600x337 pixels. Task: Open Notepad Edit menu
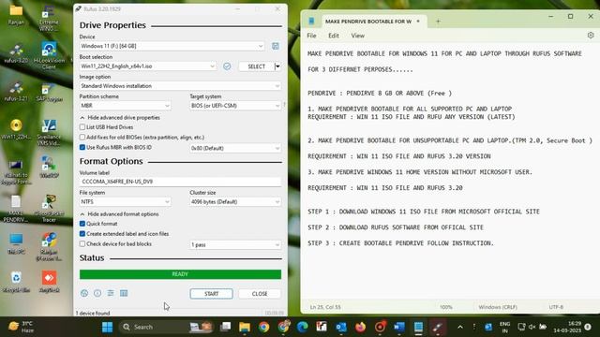[334, 36]
